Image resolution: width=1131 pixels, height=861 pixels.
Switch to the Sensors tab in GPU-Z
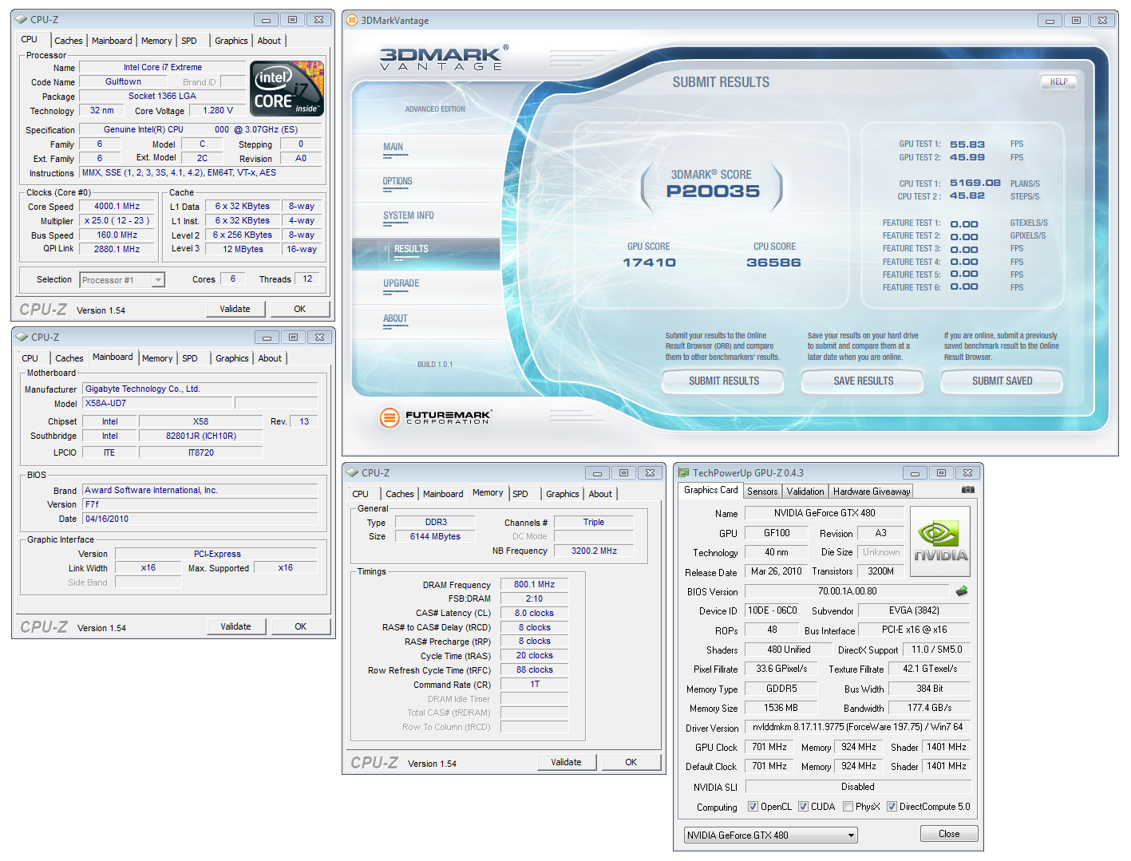[762, 492]
